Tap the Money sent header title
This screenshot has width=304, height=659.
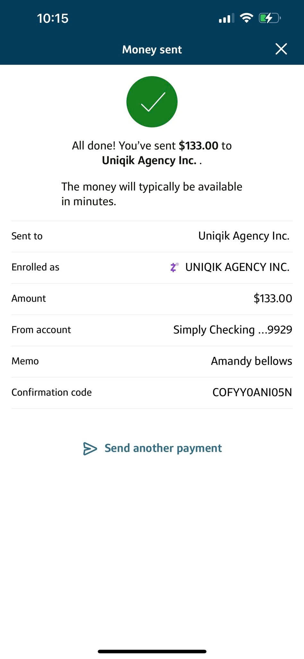152,50
